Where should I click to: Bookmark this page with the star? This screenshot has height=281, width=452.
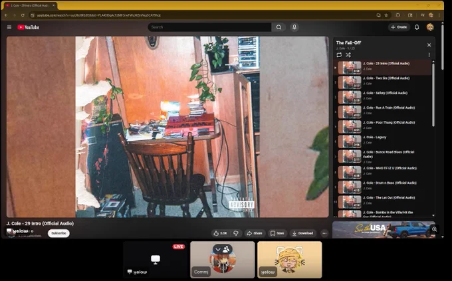[386, 15]
